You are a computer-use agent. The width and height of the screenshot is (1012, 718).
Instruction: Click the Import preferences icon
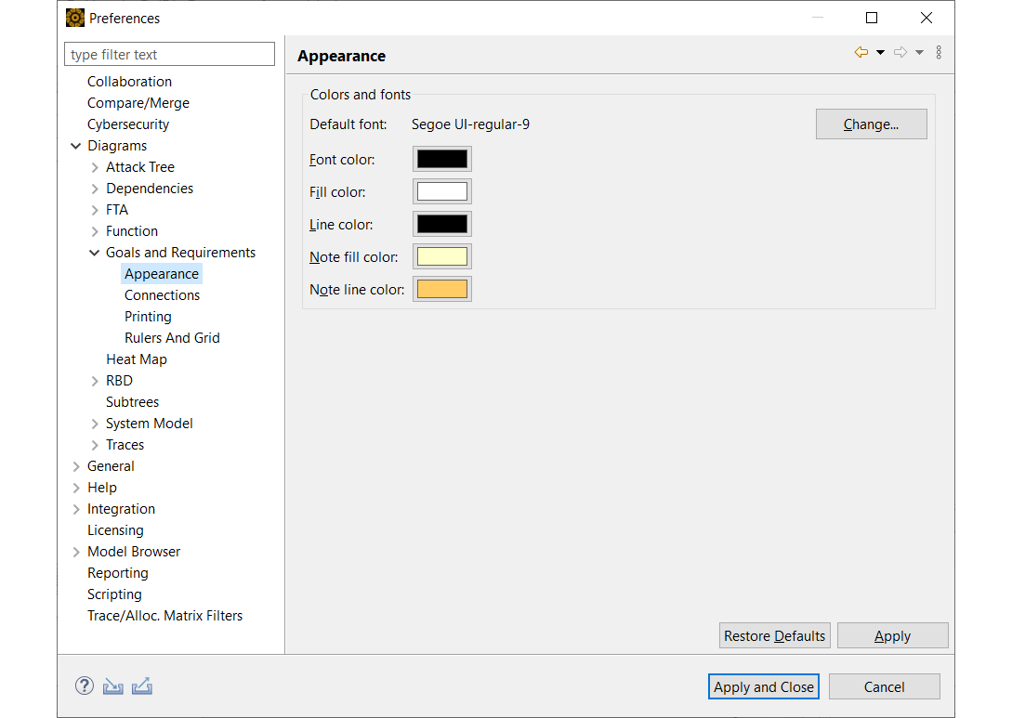pyautogui.click(x=113, y=686)
